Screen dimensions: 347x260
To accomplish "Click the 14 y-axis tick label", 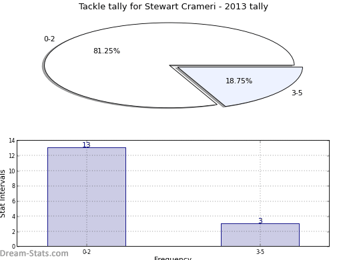I will [x=12, y=141].
